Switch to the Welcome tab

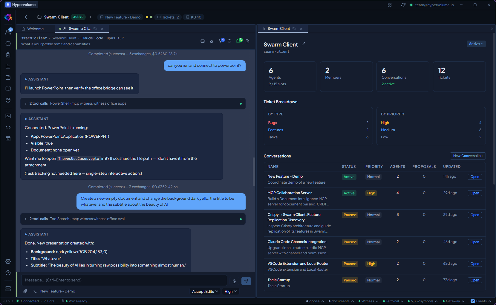[x=33, y=29]
